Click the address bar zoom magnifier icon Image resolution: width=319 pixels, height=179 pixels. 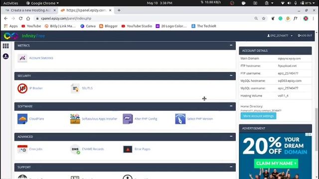pos(256,18)
